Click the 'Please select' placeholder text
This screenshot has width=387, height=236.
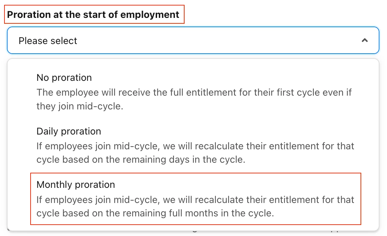pos(48,41)
